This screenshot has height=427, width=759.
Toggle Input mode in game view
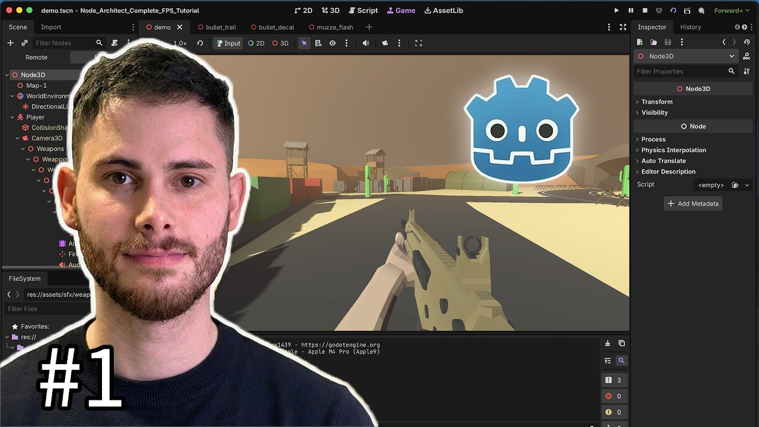pyautogui.click(x=228, y=43)
